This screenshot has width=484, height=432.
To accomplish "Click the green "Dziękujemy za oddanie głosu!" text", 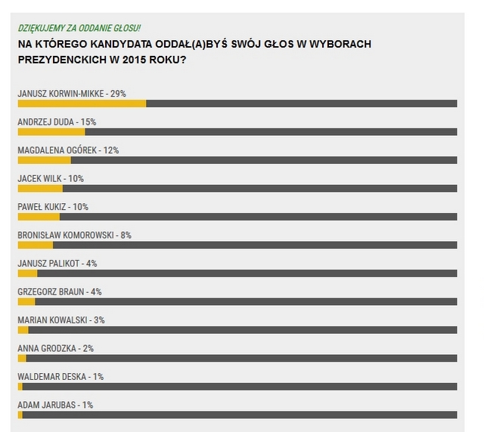I will [x=79, y=28].
